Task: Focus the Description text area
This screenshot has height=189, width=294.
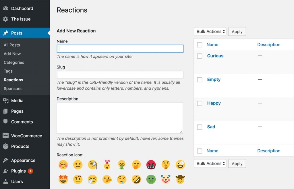Action: click(x=120, y=118)
